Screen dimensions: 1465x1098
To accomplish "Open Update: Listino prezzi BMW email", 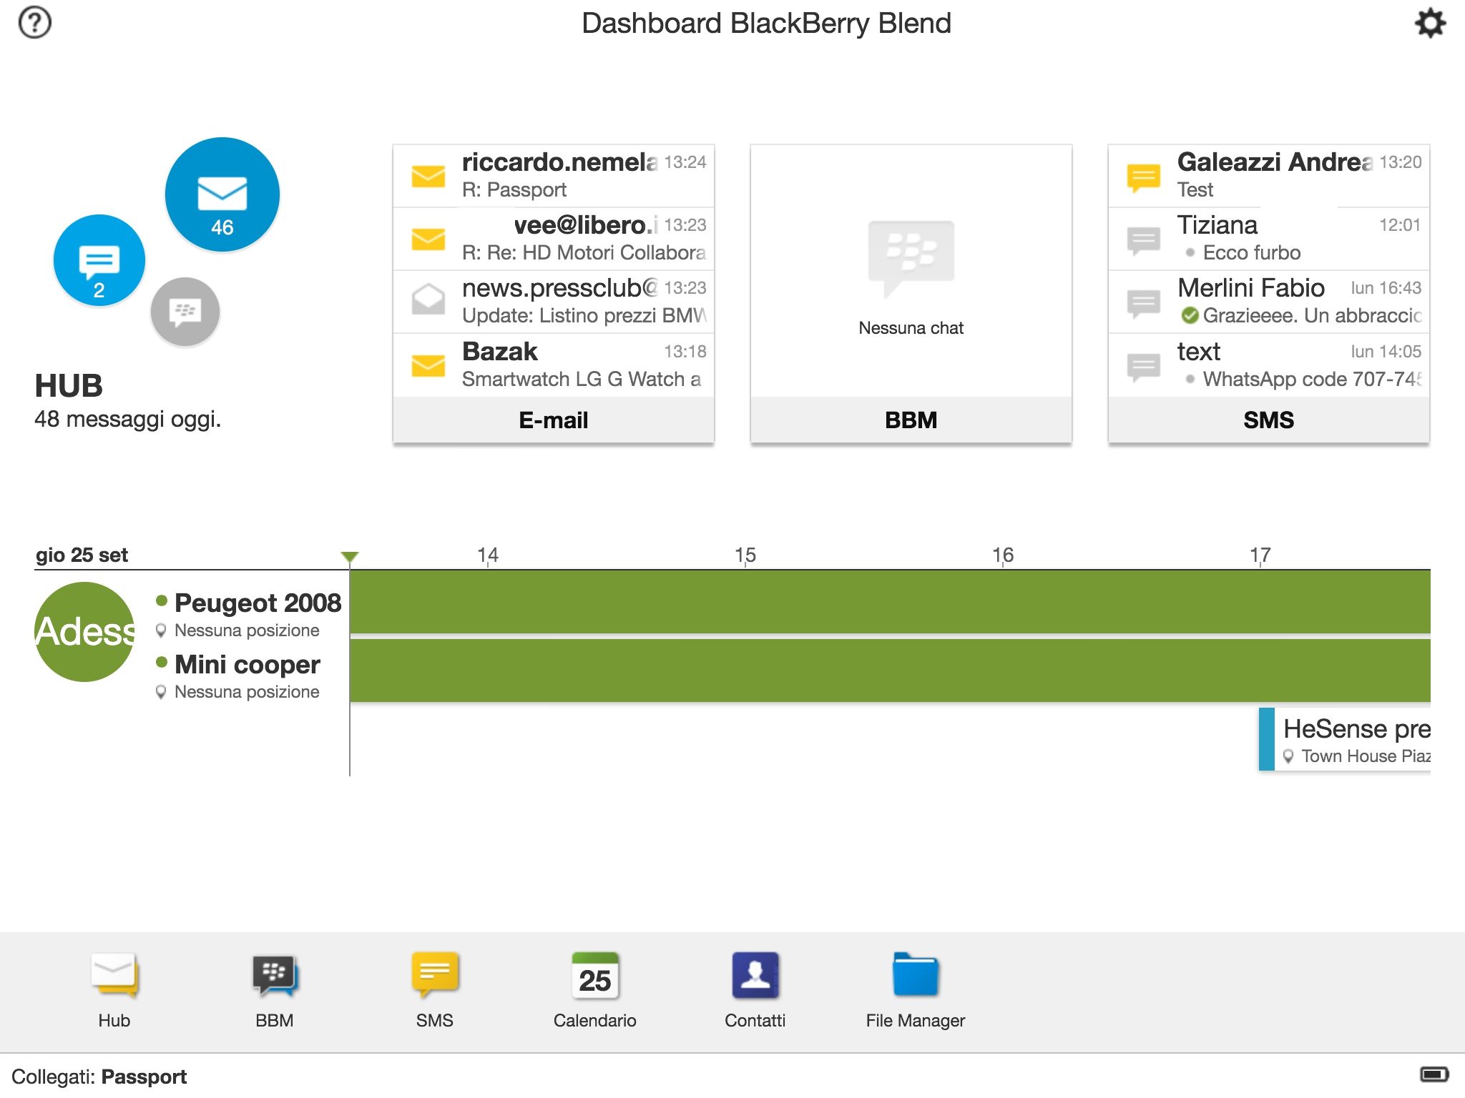I will [554, 302].
